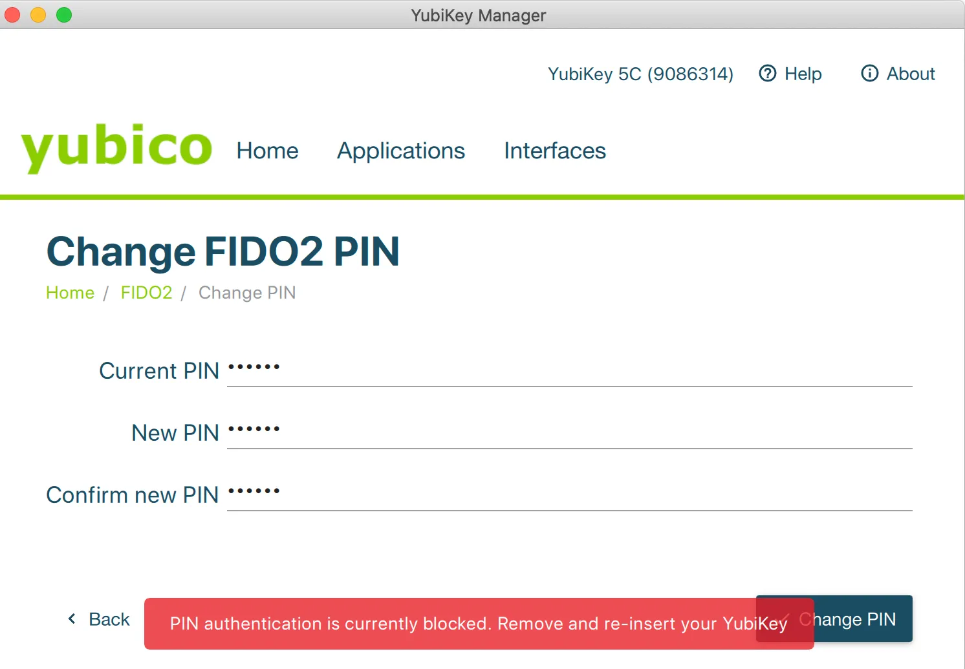Screen dimensions: 965x669
Task: Minimize the window with yellow button
Action: click(38, 15)
